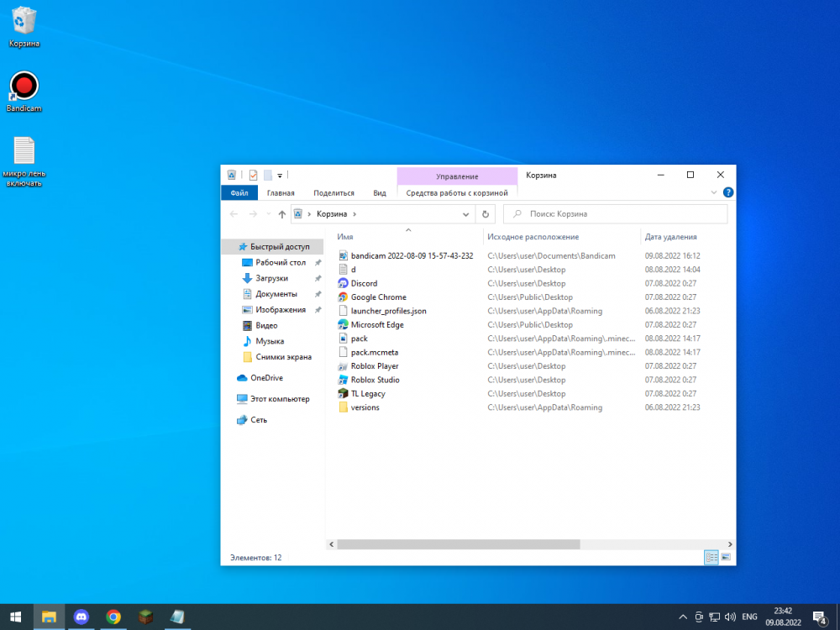Show hidden icons in the system tray
The height and width of the screenshot is (630, 840).
tap(682, 617)
